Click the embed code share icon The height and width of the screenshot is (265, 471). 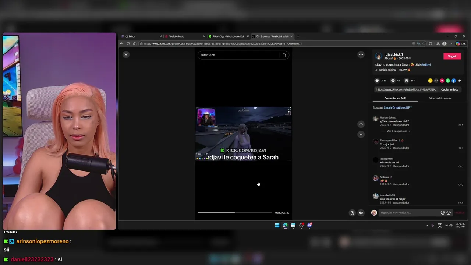(x=436, y=81)
